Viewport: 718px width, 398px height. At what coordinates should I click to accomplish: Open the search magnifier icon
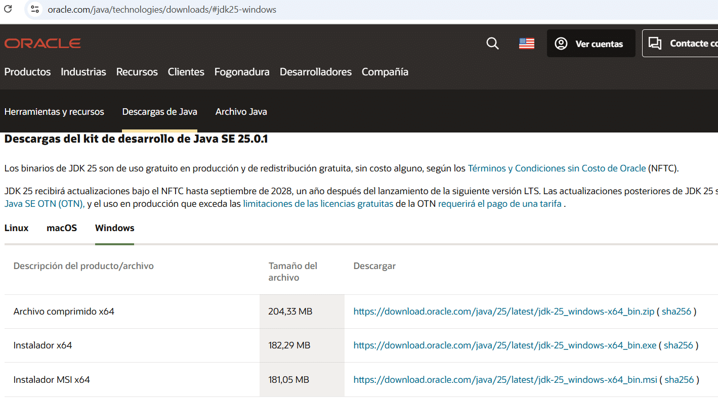(492, 43)
